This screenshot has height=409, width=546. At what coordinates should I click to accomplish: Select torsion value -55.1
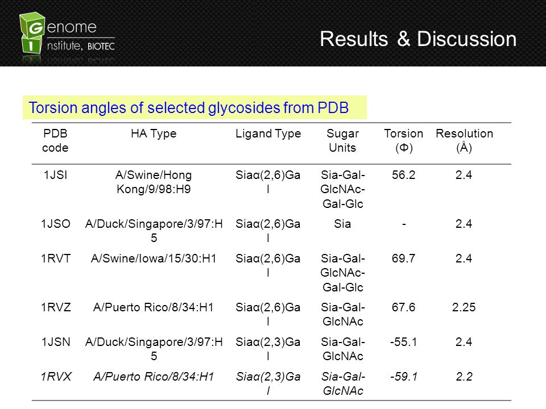tap(404, 342)
